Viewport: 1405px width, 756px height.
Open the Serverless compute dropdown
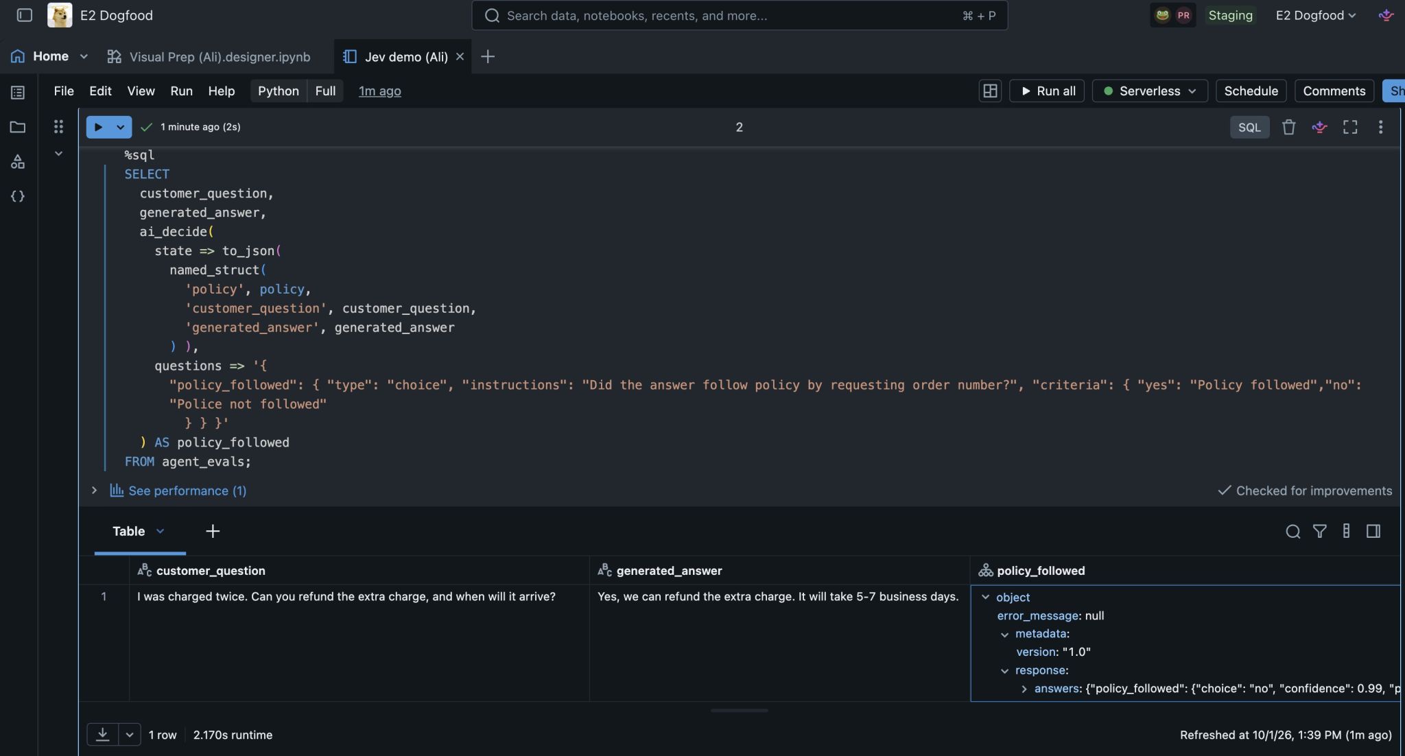[x=1149, y=91]
